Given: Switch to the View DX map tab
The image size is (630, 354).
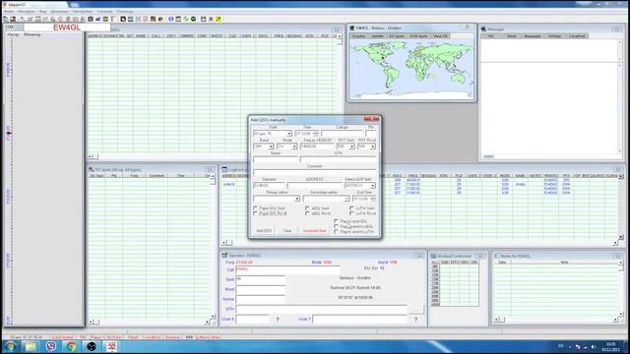Looking at the screenshot, I should [x=440, y=36].
